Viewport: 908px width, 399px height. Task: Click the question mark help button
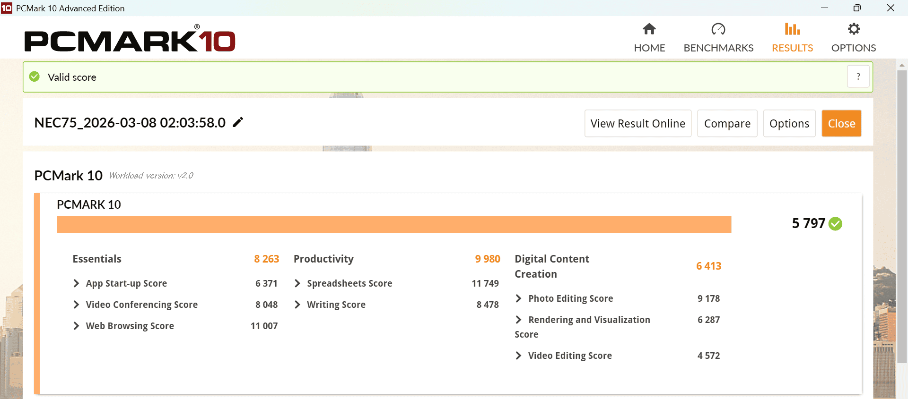(x=858, y=76)
